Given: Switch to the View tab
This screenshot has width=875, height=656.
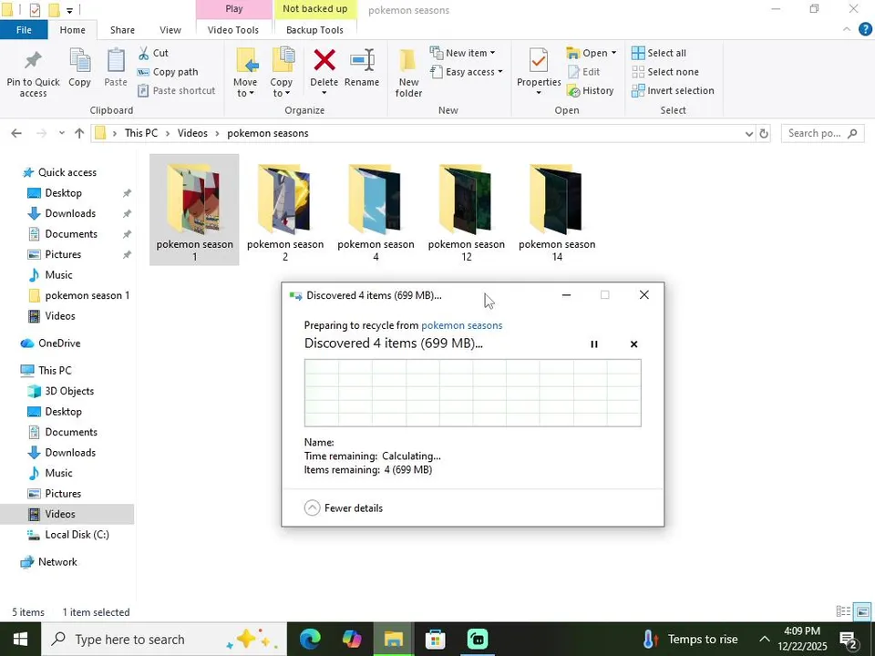Looking at the screenshot, I should (170, 30).
